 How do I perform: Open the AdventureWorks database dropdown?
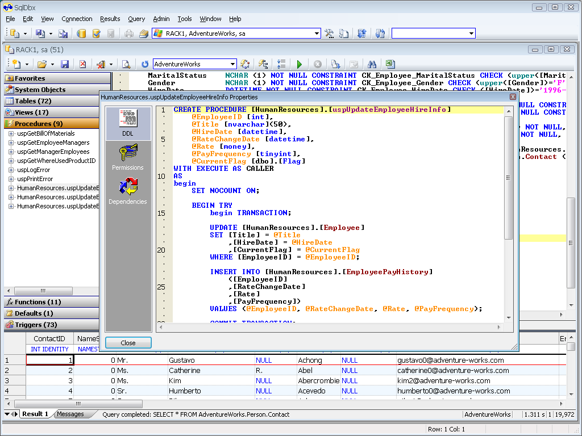click(x=232, y=64)
